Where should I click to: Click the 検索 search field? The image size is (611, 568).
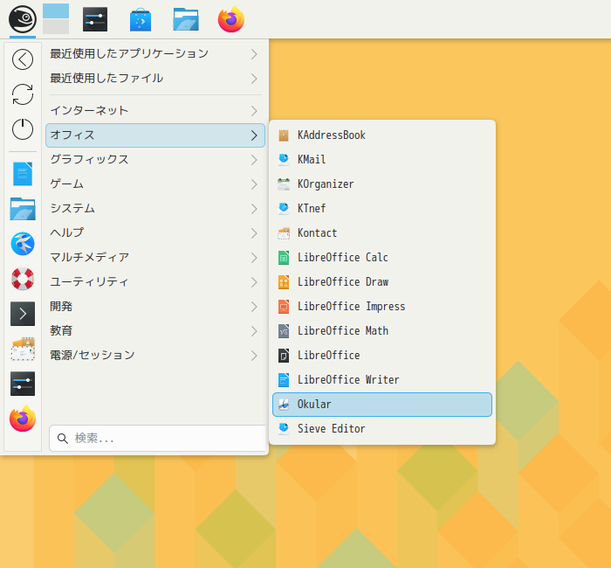pos(157,438)
